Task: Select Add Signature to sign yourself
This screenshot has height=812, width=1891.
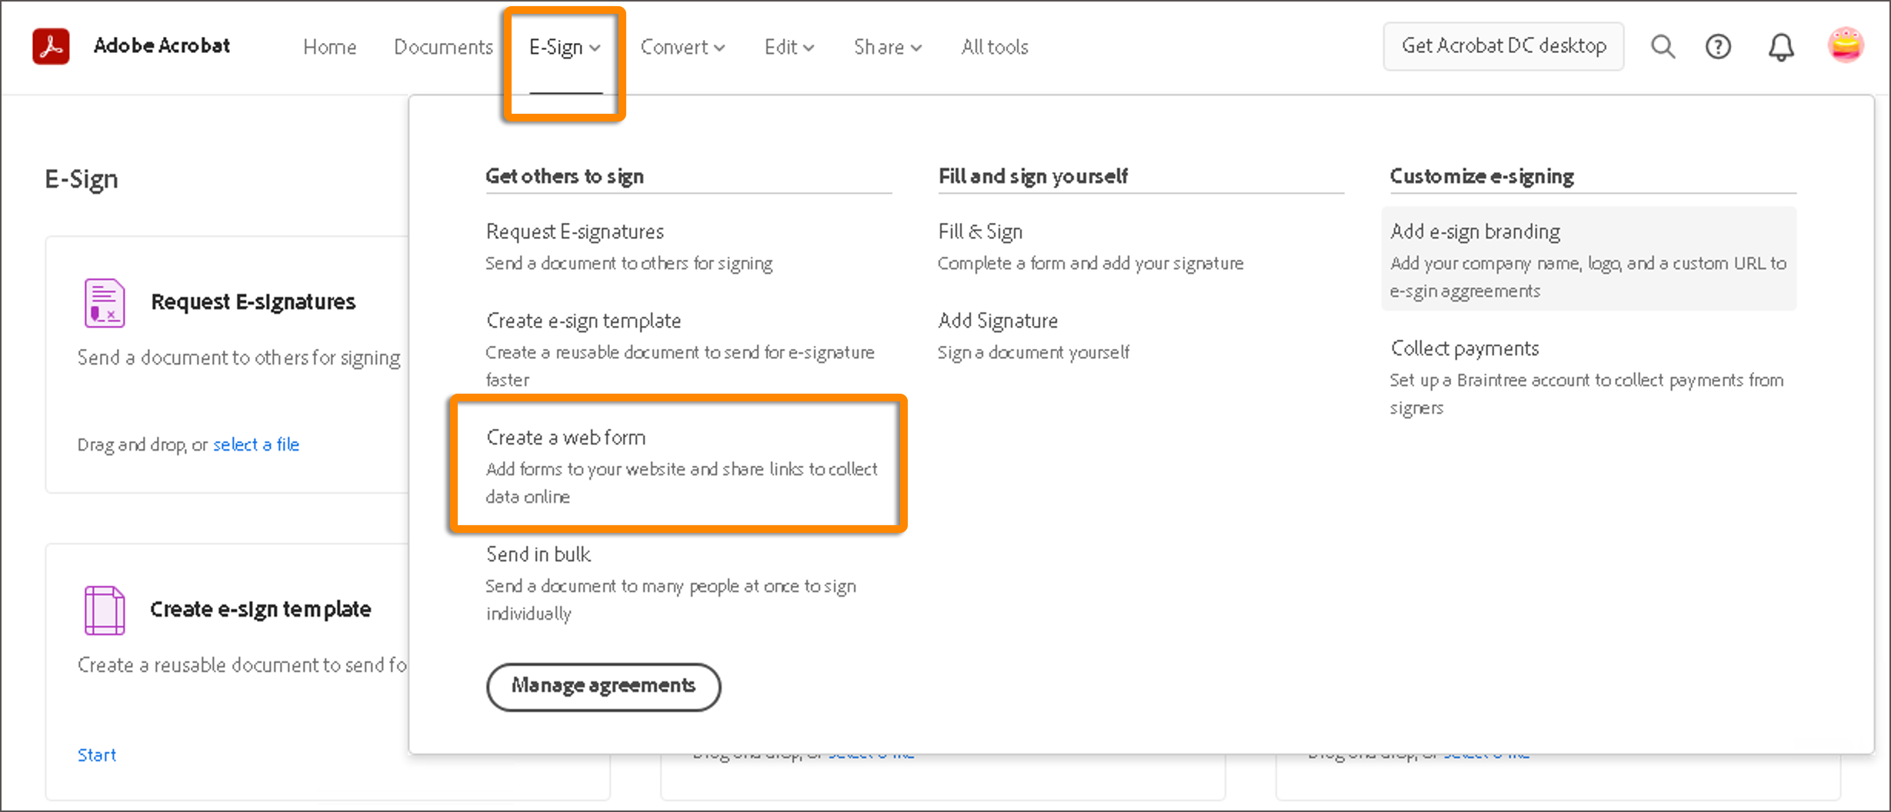Action: (x=997, y=320)
